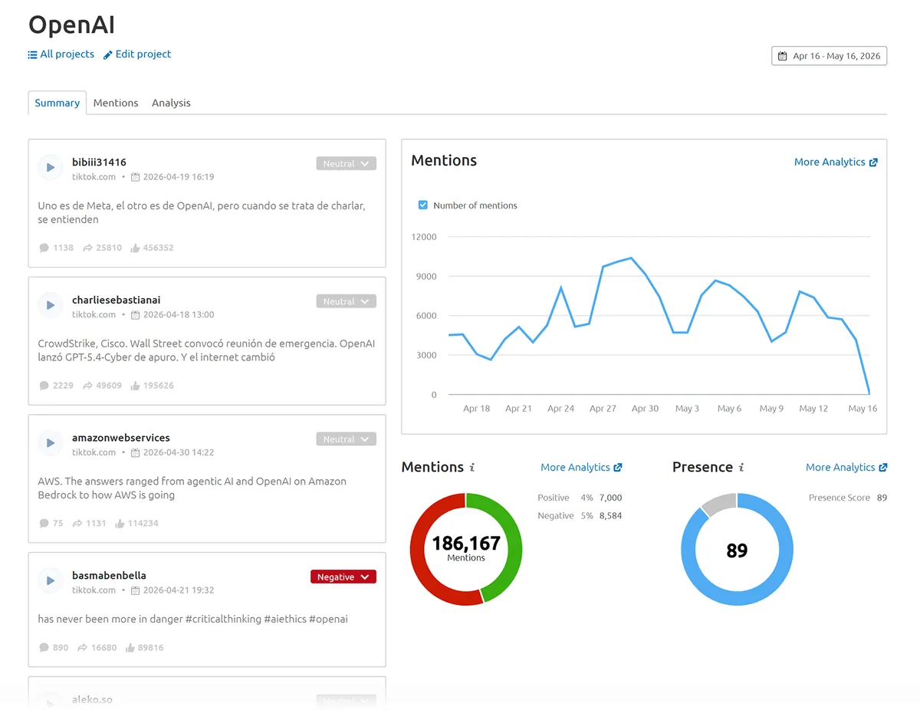The image size is (920, 710).
Task: Play the amazonwebservices mention video
Action: (51, 443)
